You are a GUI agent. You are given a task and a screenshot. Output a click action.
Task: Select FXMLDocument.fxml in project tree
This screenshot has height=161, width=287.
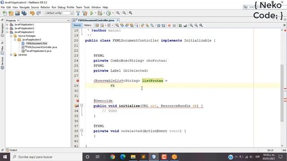tap(37, 43)
